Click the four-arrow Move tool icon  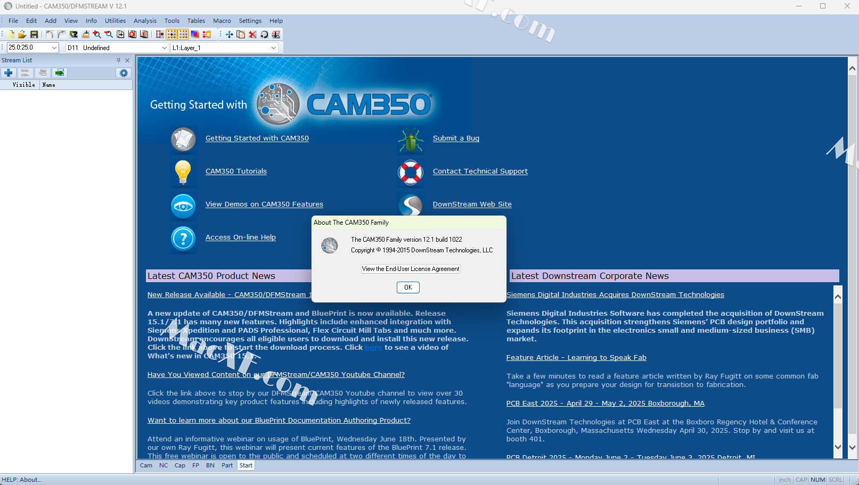tap(229, 34)
